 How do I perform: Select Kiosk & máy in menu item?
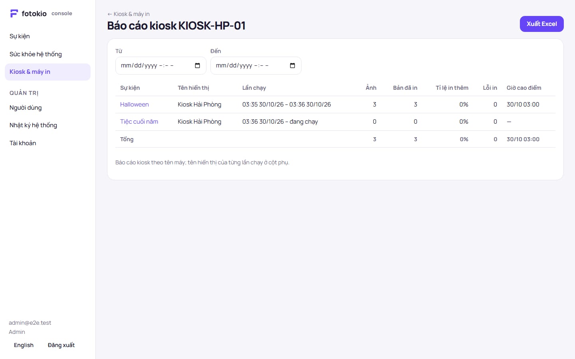tap(48, 72)
